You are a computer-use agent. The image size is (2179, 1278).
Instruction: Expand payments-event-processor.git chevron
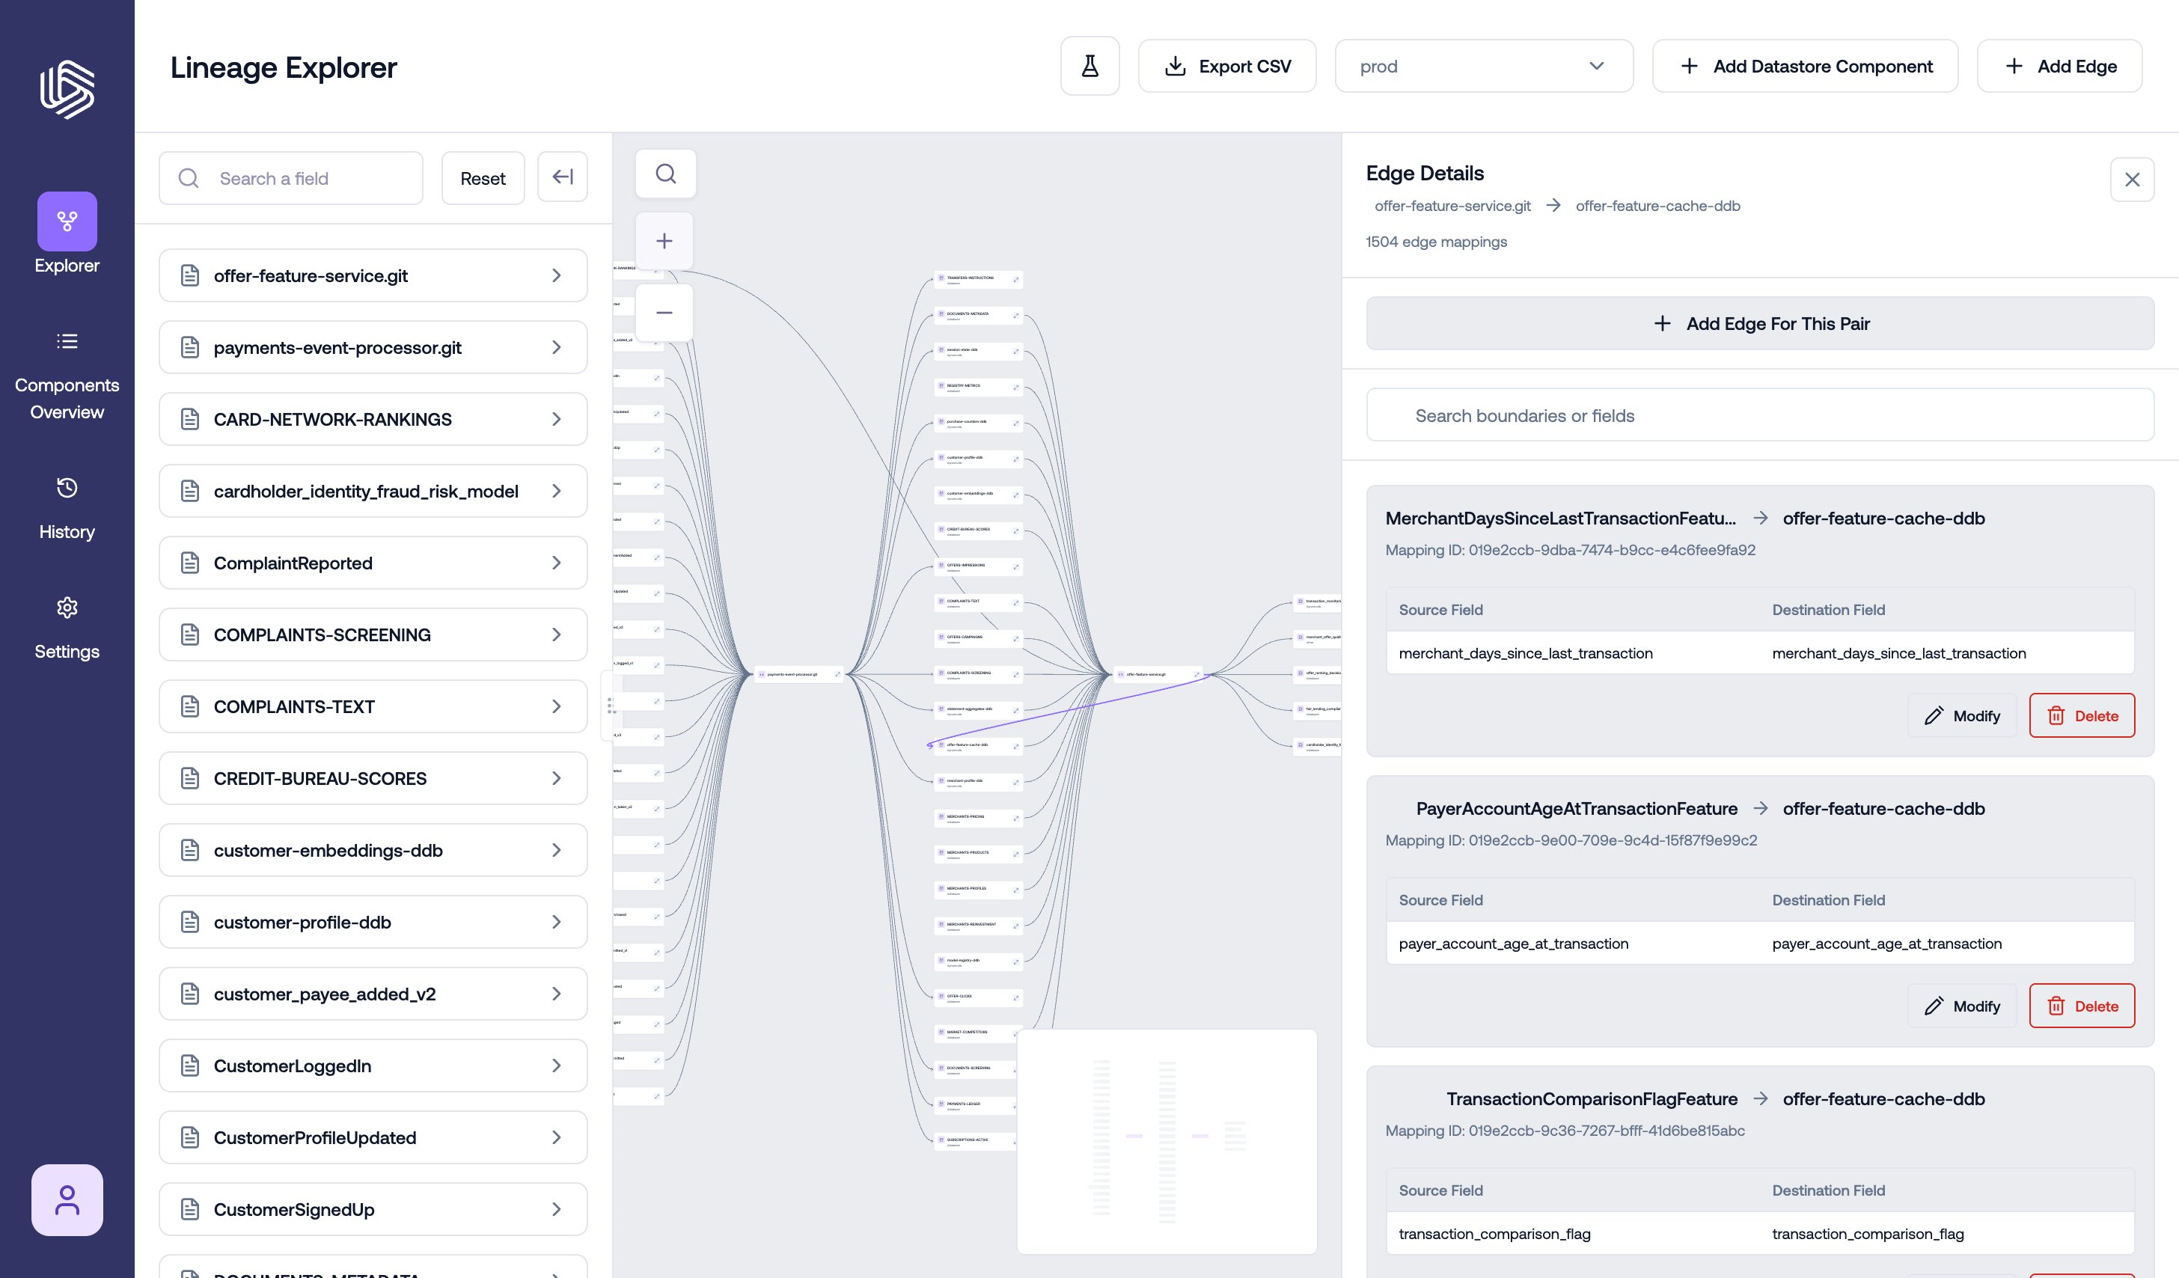click(x=556, y=348)
